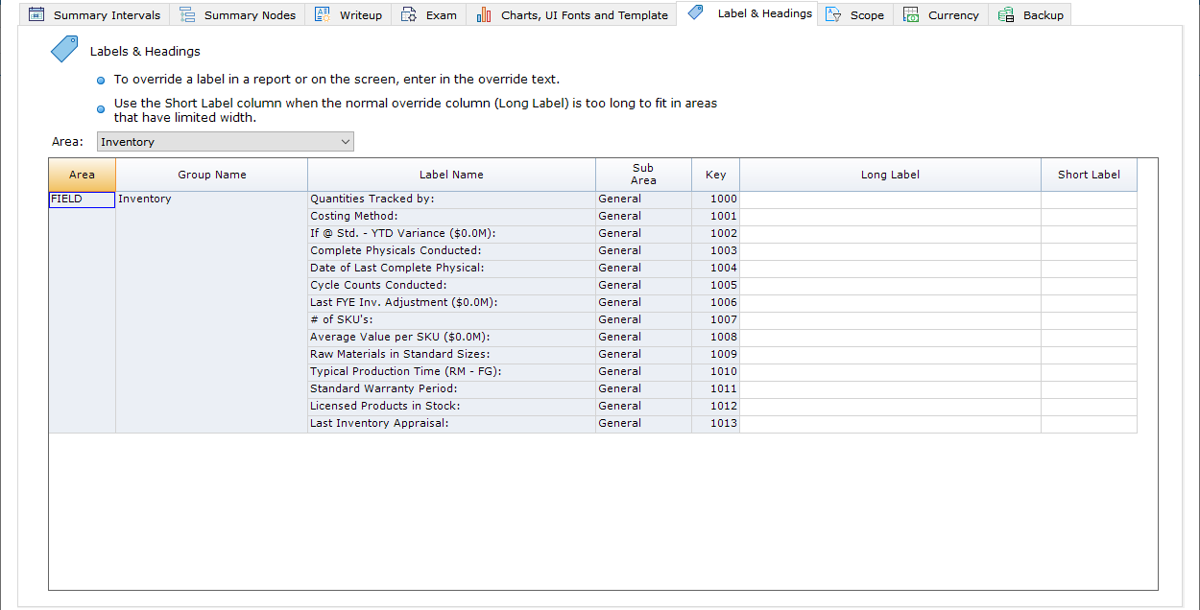
Task: Click the bar chart icon for Charts tab
Action: (x=484, y=15)
